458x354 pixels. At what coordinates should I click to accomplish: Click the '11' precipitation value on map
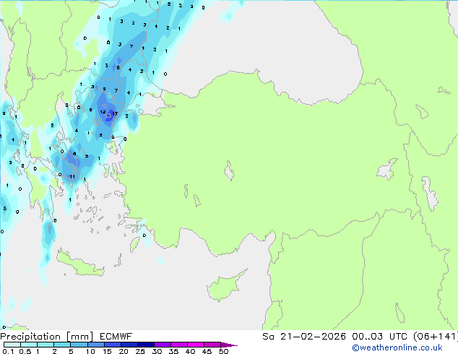pos(72,176)
